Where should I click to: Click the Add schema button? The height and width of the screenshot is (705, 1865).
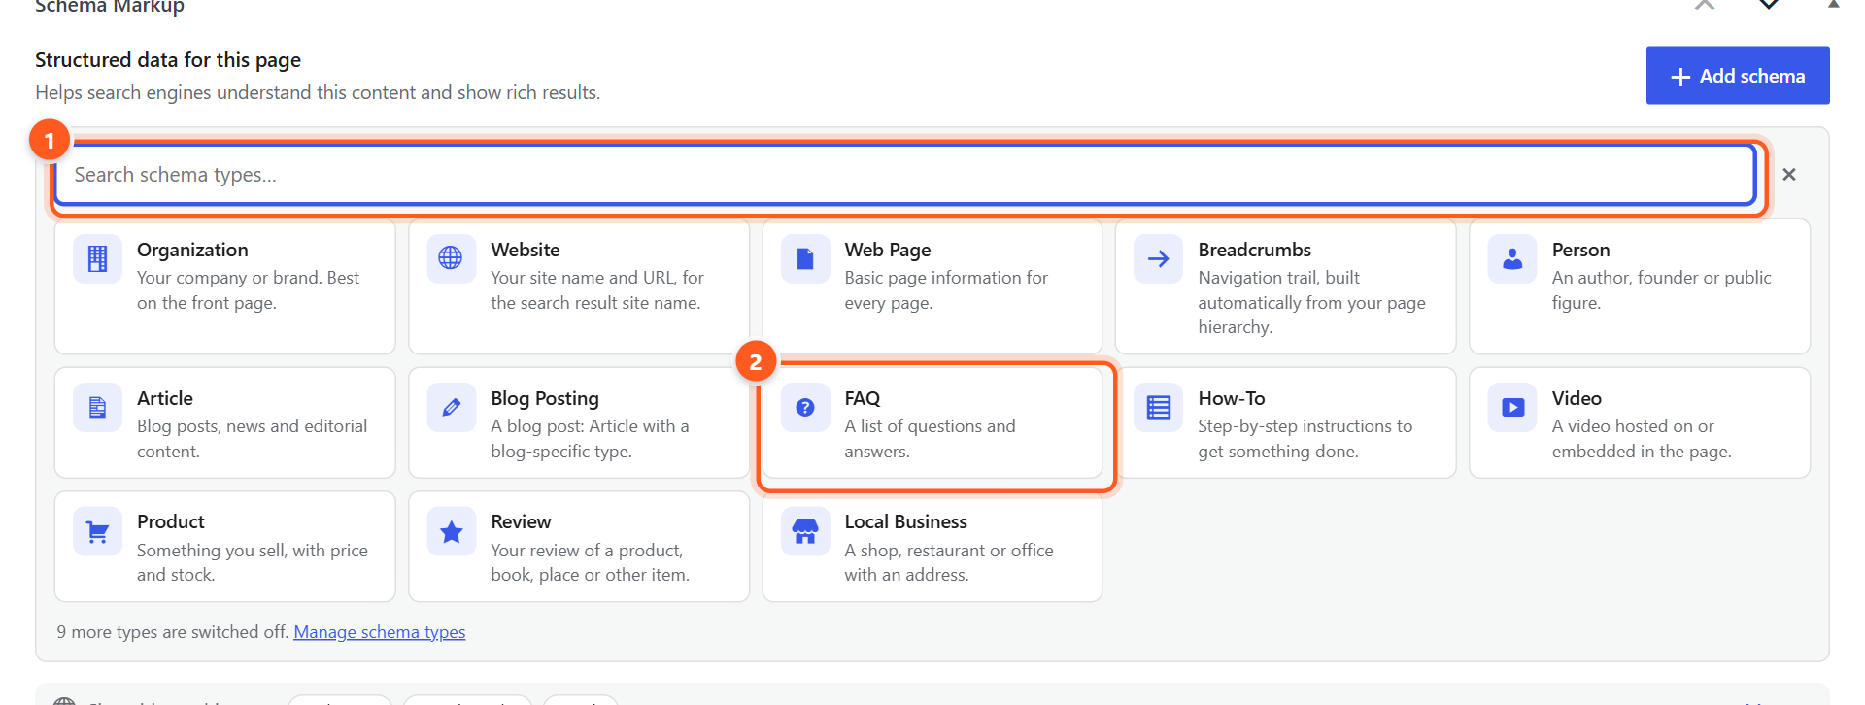tap(1738, 76)
